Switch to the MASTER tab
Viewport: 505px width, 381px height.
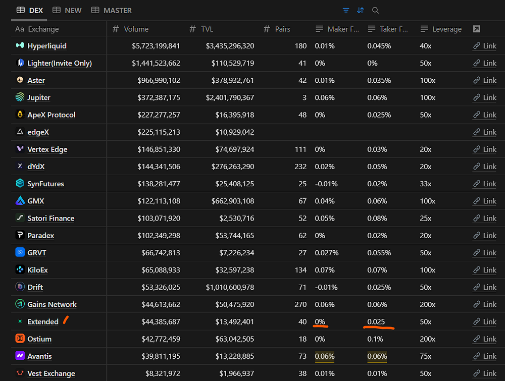(112, 10)
